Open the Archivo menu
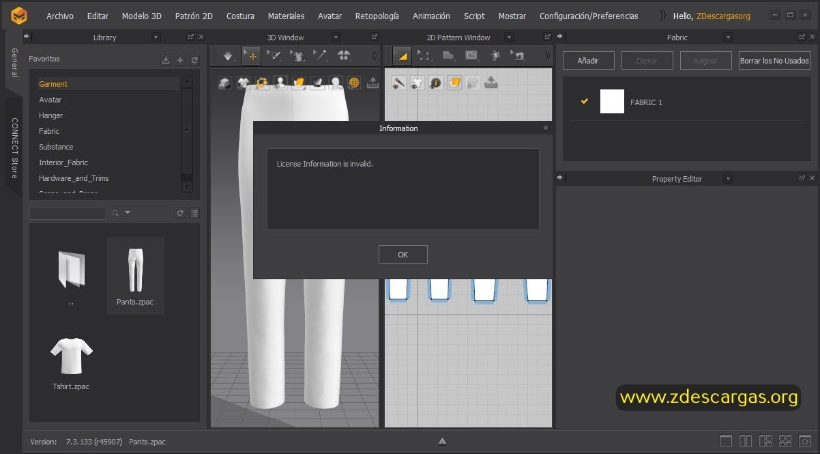Image resolution: width=820 pixels, height=454 pixels. (x=60, y=16)
